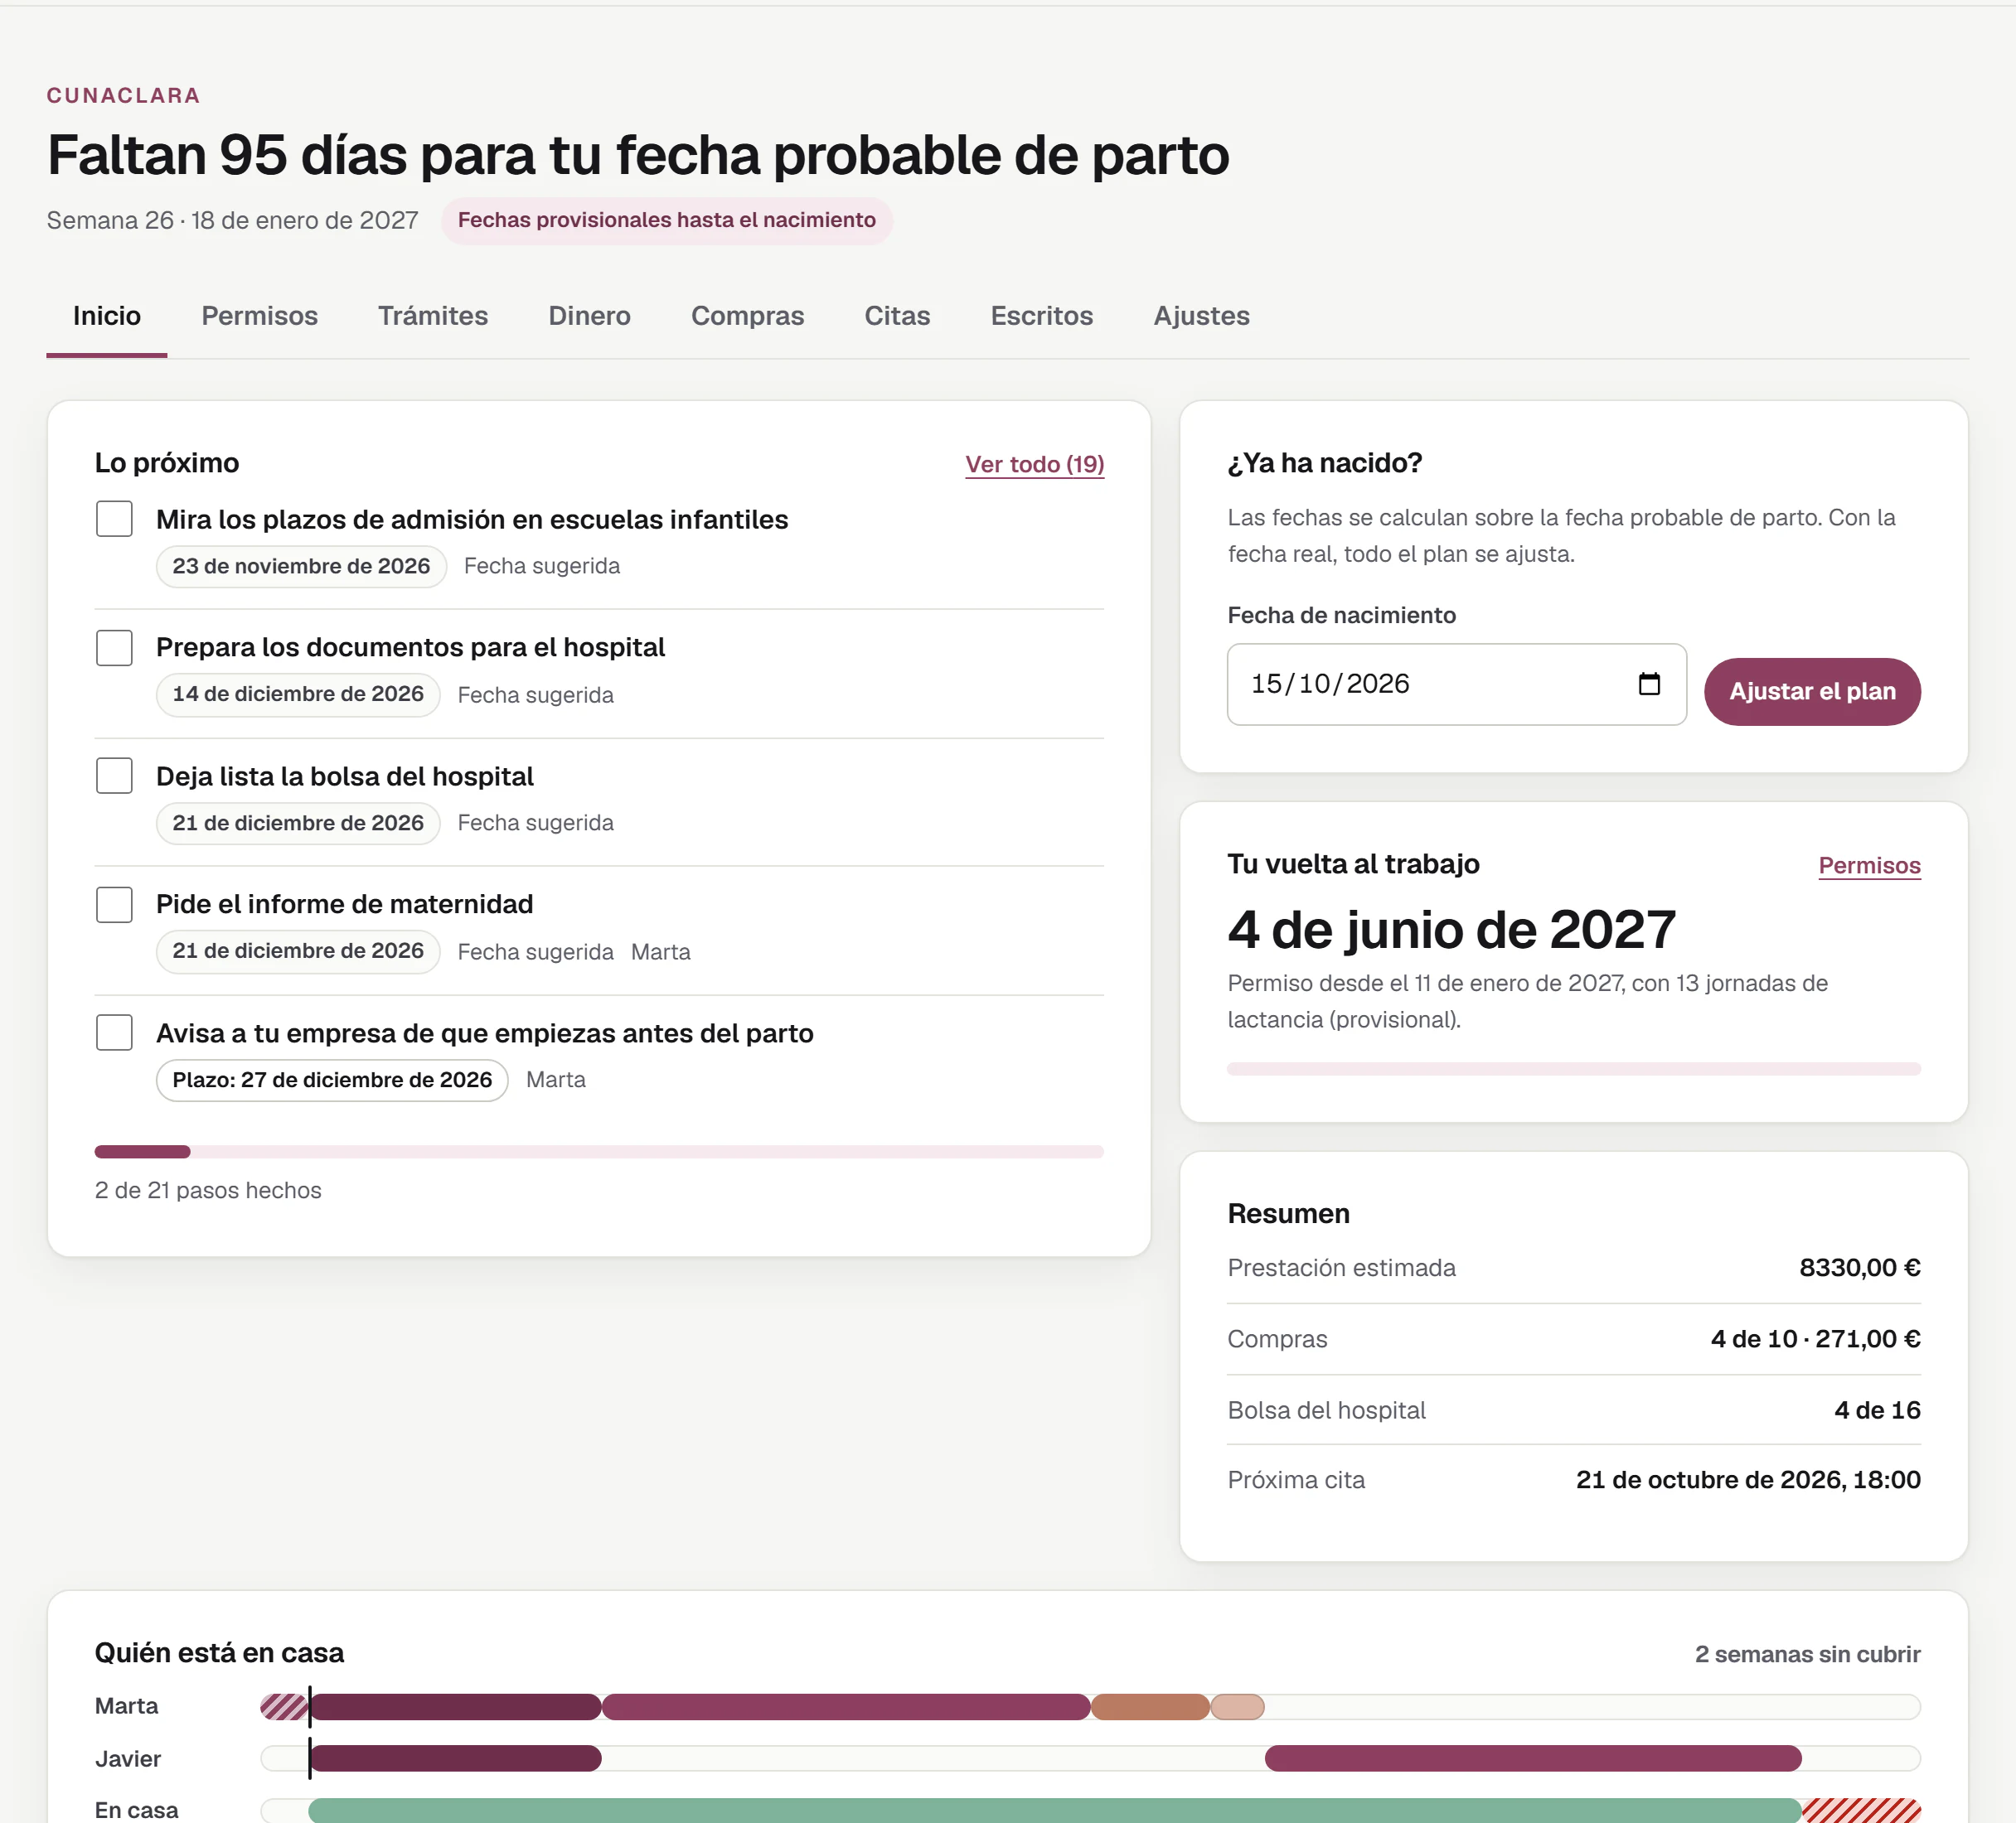Click the 'Prestación estimada' value 8330,00 €
Screen dimensions: 2016x1823
pyautogui.click(x=1859, y=1269)
